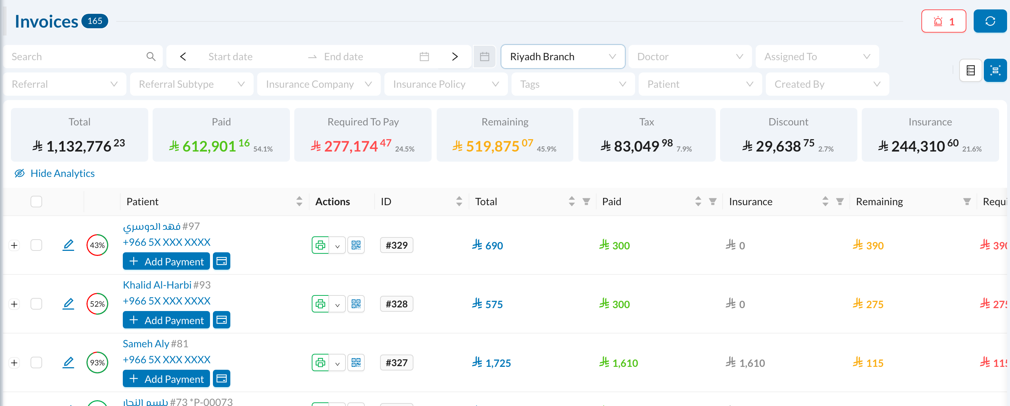Open the Doctor filter dropdown
The image size is (1010, 406).
690,57
